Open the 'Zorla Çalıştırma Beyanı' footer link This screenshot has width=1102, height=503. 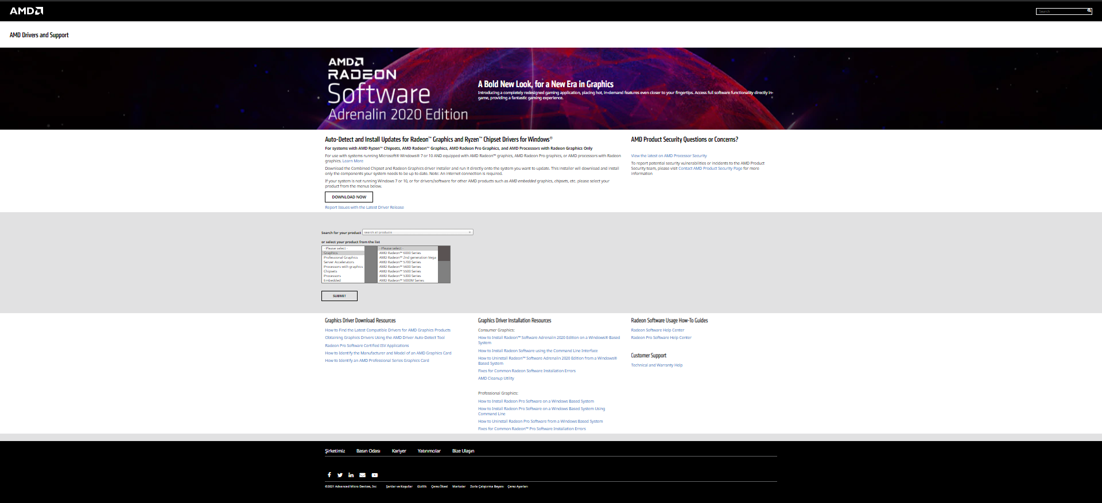[x=487, y=486]
